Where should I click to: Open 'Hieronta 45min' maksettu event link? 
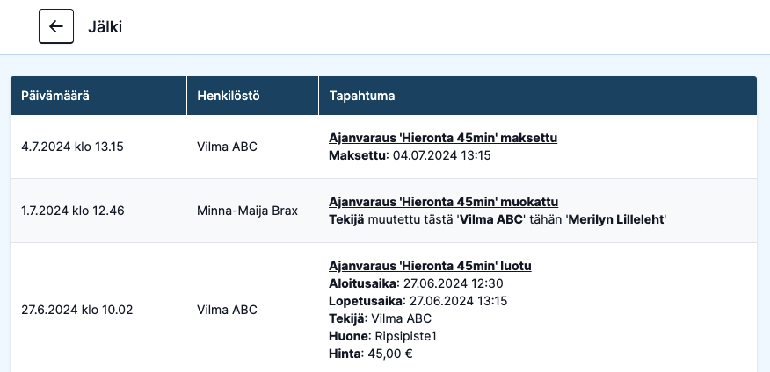click(443, 138)
